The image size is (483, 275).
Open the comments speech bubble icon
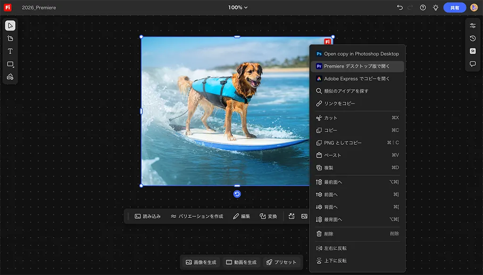click(x=473, y=64)
